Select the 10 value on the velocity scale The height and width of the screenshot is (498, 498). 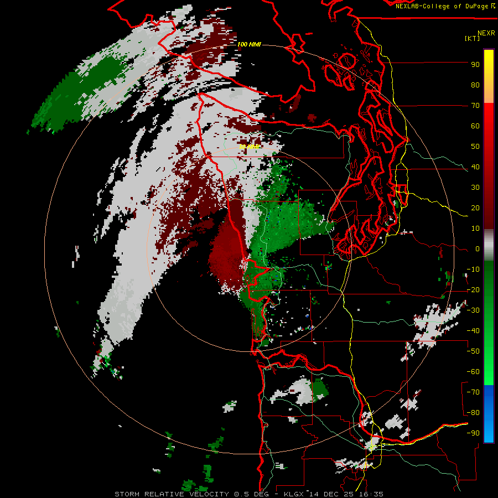(475, 229)
